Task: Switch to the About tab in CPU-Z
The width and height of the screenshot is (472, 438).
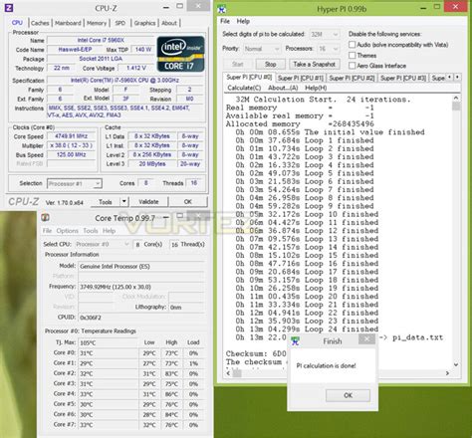Action: 169,23
